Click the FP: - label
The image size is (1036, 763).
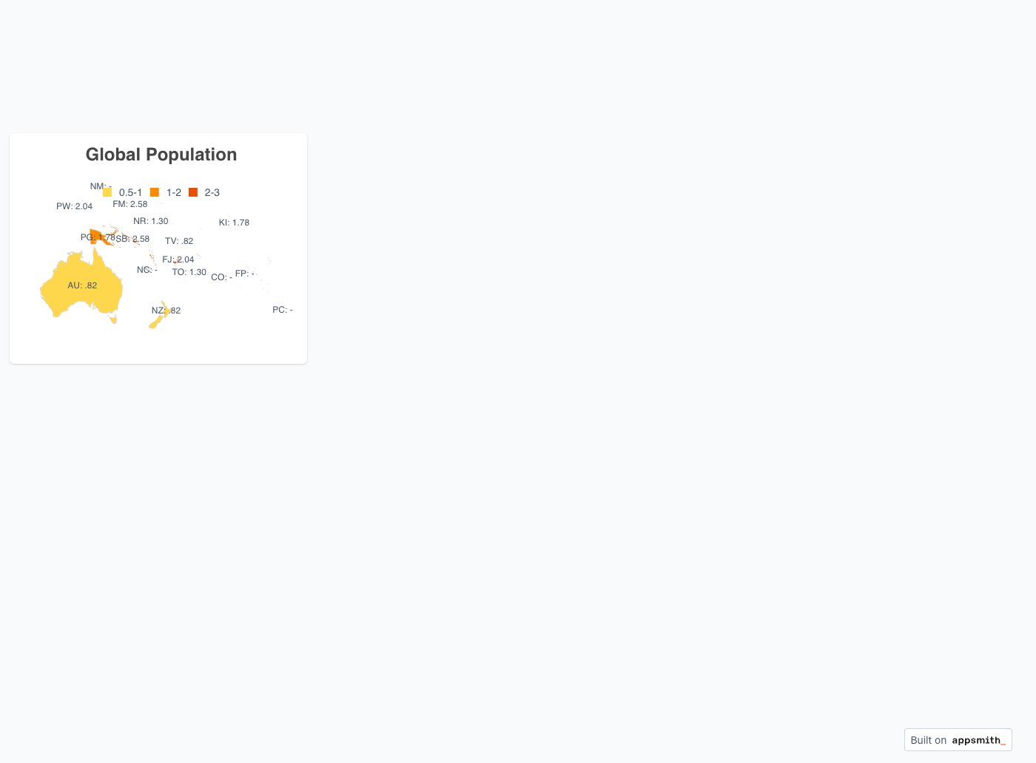click(x=245, y=274)
